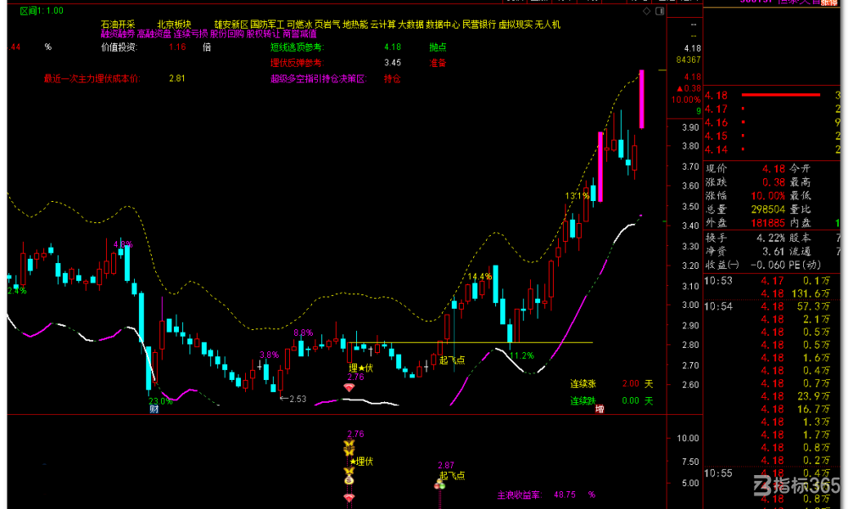Click the diamond icon above the chart

[x=646, y=11]
